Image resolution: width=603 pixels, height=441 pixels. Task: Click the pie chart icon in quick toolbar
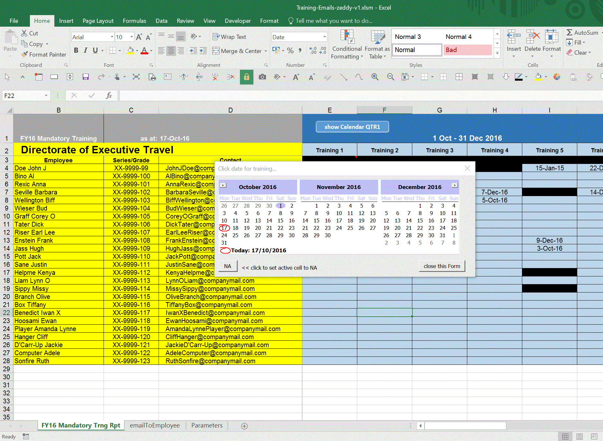557,77
